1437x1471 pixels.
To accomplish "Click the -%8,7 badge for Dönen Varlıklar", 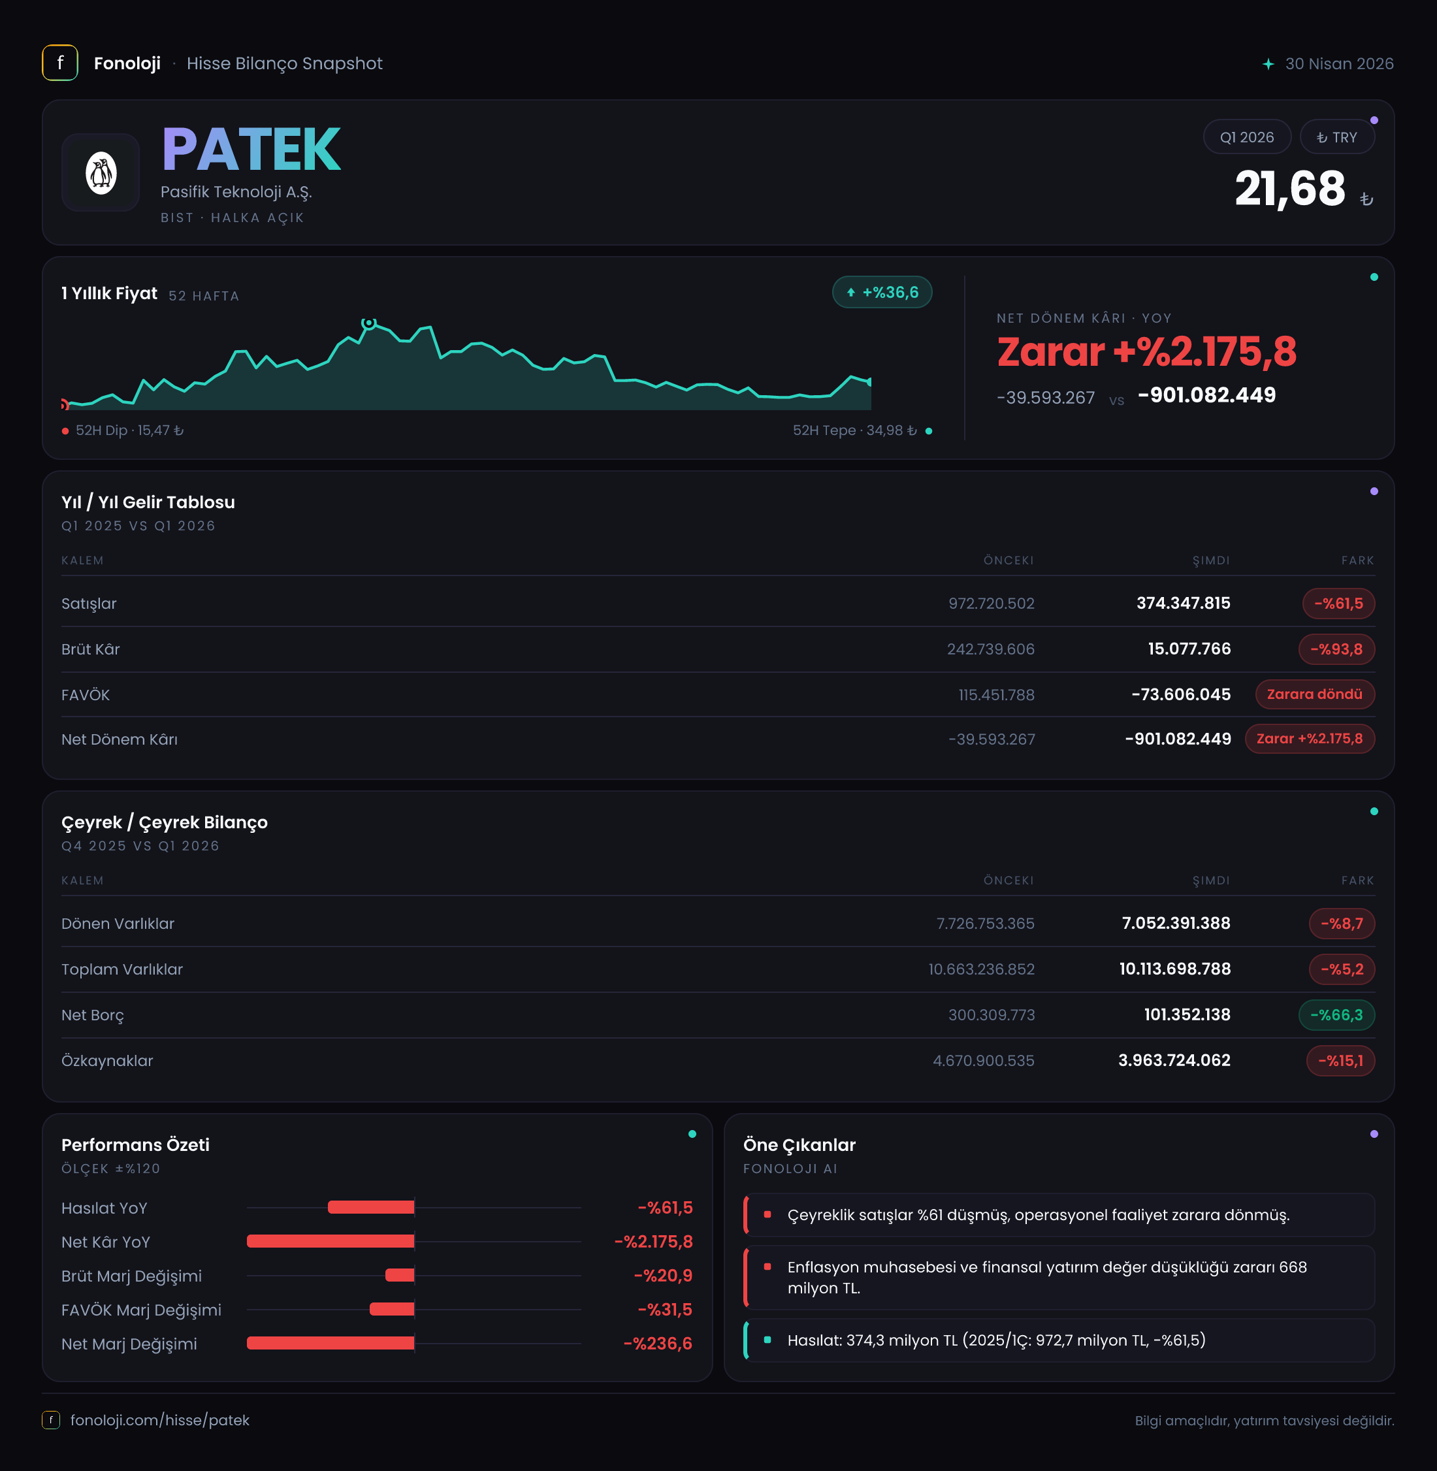I will (x=1341, y=923).
